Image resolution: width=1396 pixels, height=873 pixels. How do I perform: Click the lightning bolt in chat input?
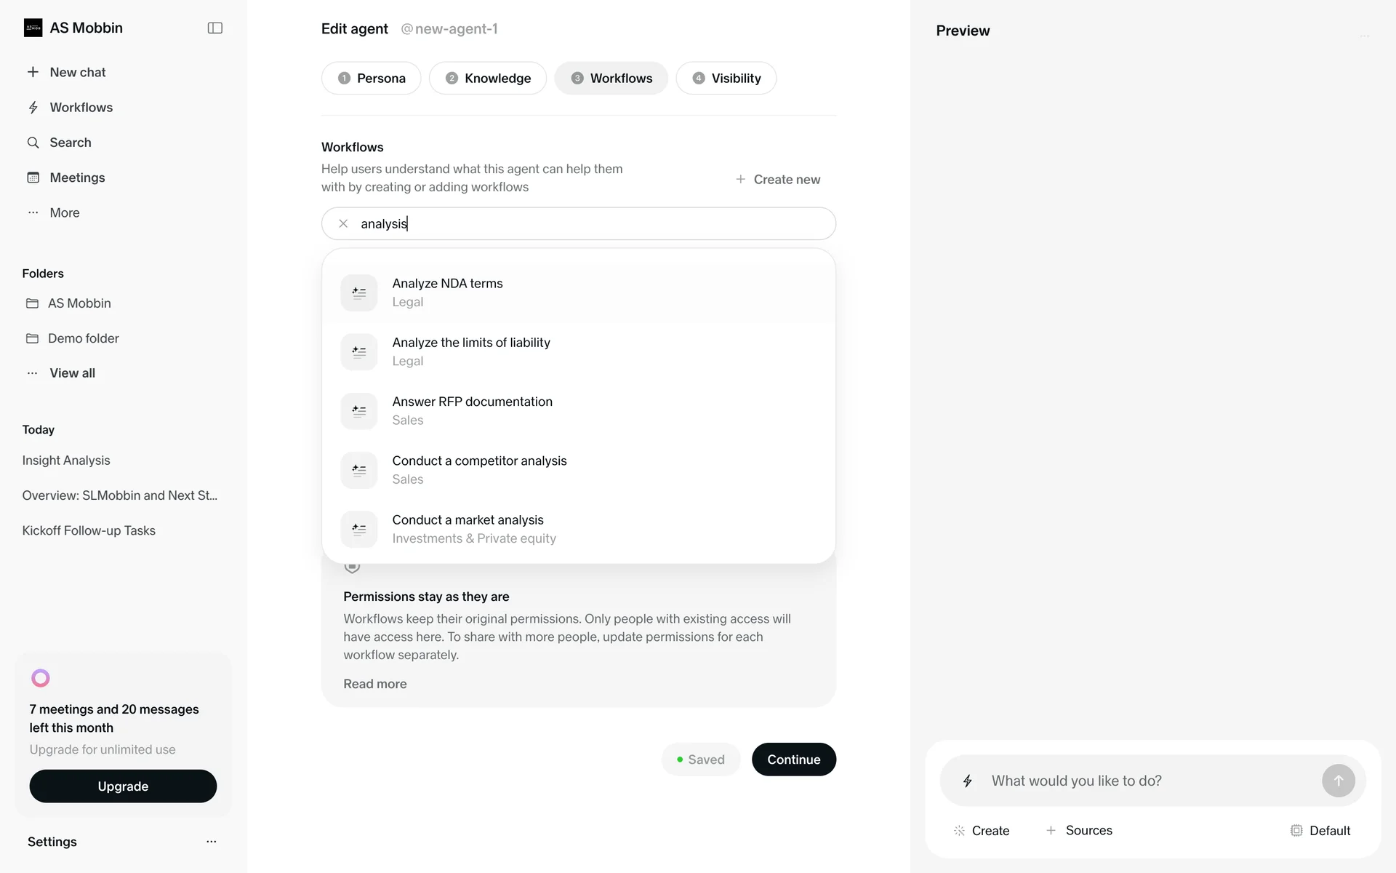coord(968,781)
